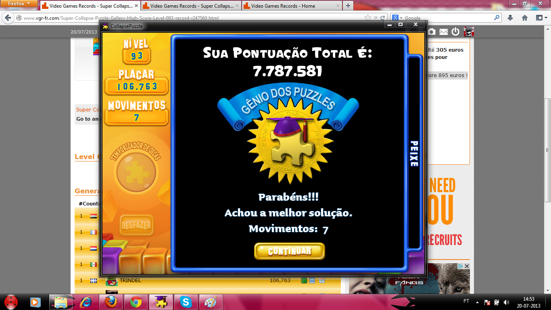Open the orange Firefox menu dropdown
551x310 pixels.
pos(19,4)
